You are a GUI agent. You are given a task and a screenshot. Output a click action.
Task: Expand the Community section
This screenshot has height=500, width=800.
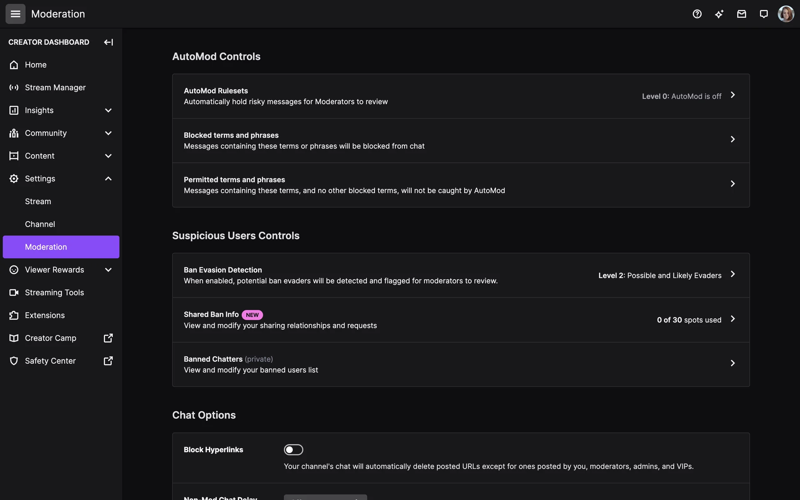click(108, 133)
